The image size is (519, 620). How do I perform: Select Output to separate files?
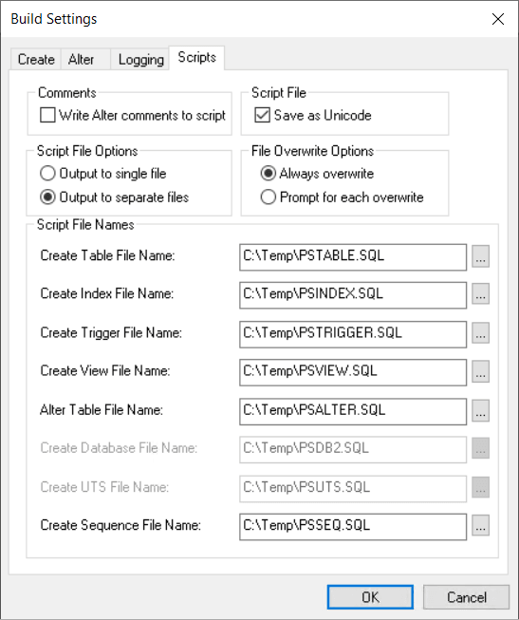(x=114, y=197)
